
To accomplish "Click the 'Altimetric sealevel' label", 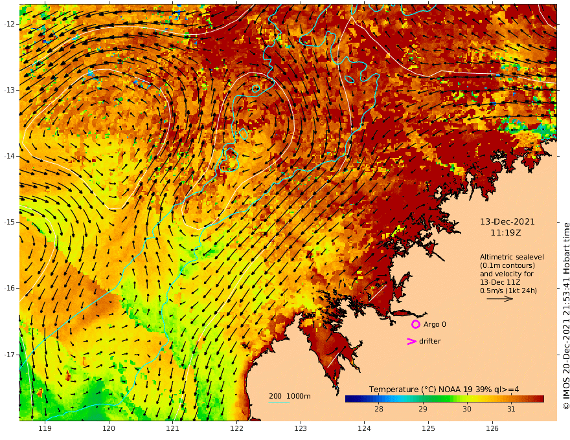I will click(x=512, y=257).
